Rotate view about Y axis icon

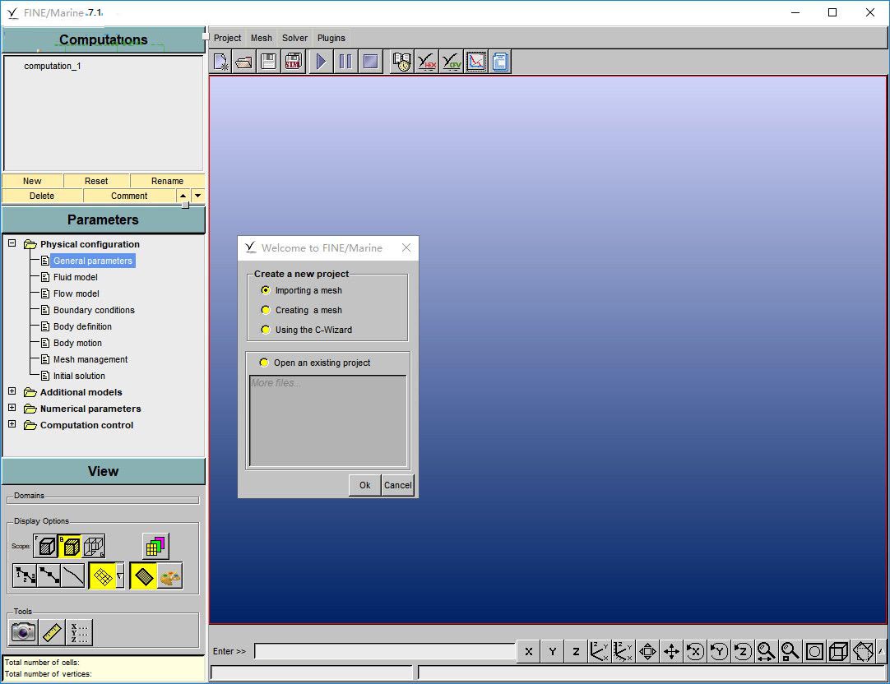(719, 651)
